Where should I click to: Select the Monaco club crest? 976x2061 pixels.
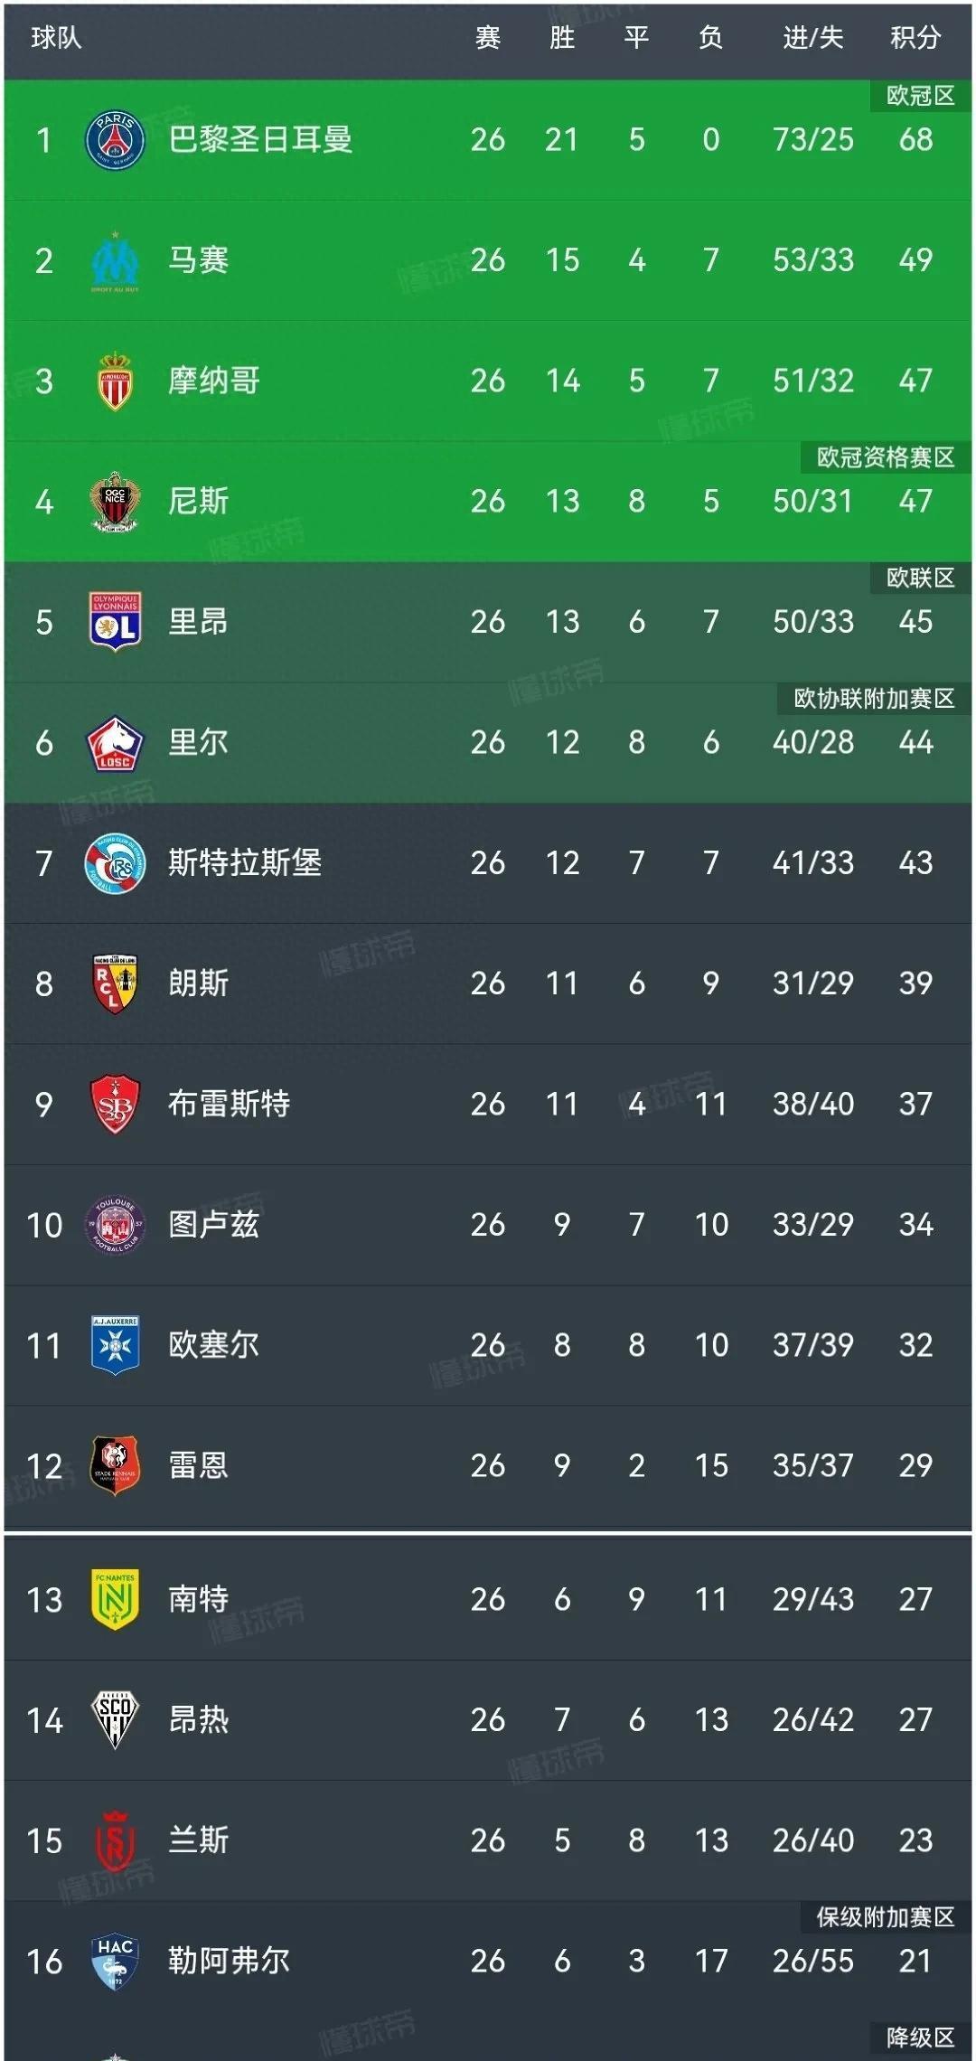(x=115, y=381)
